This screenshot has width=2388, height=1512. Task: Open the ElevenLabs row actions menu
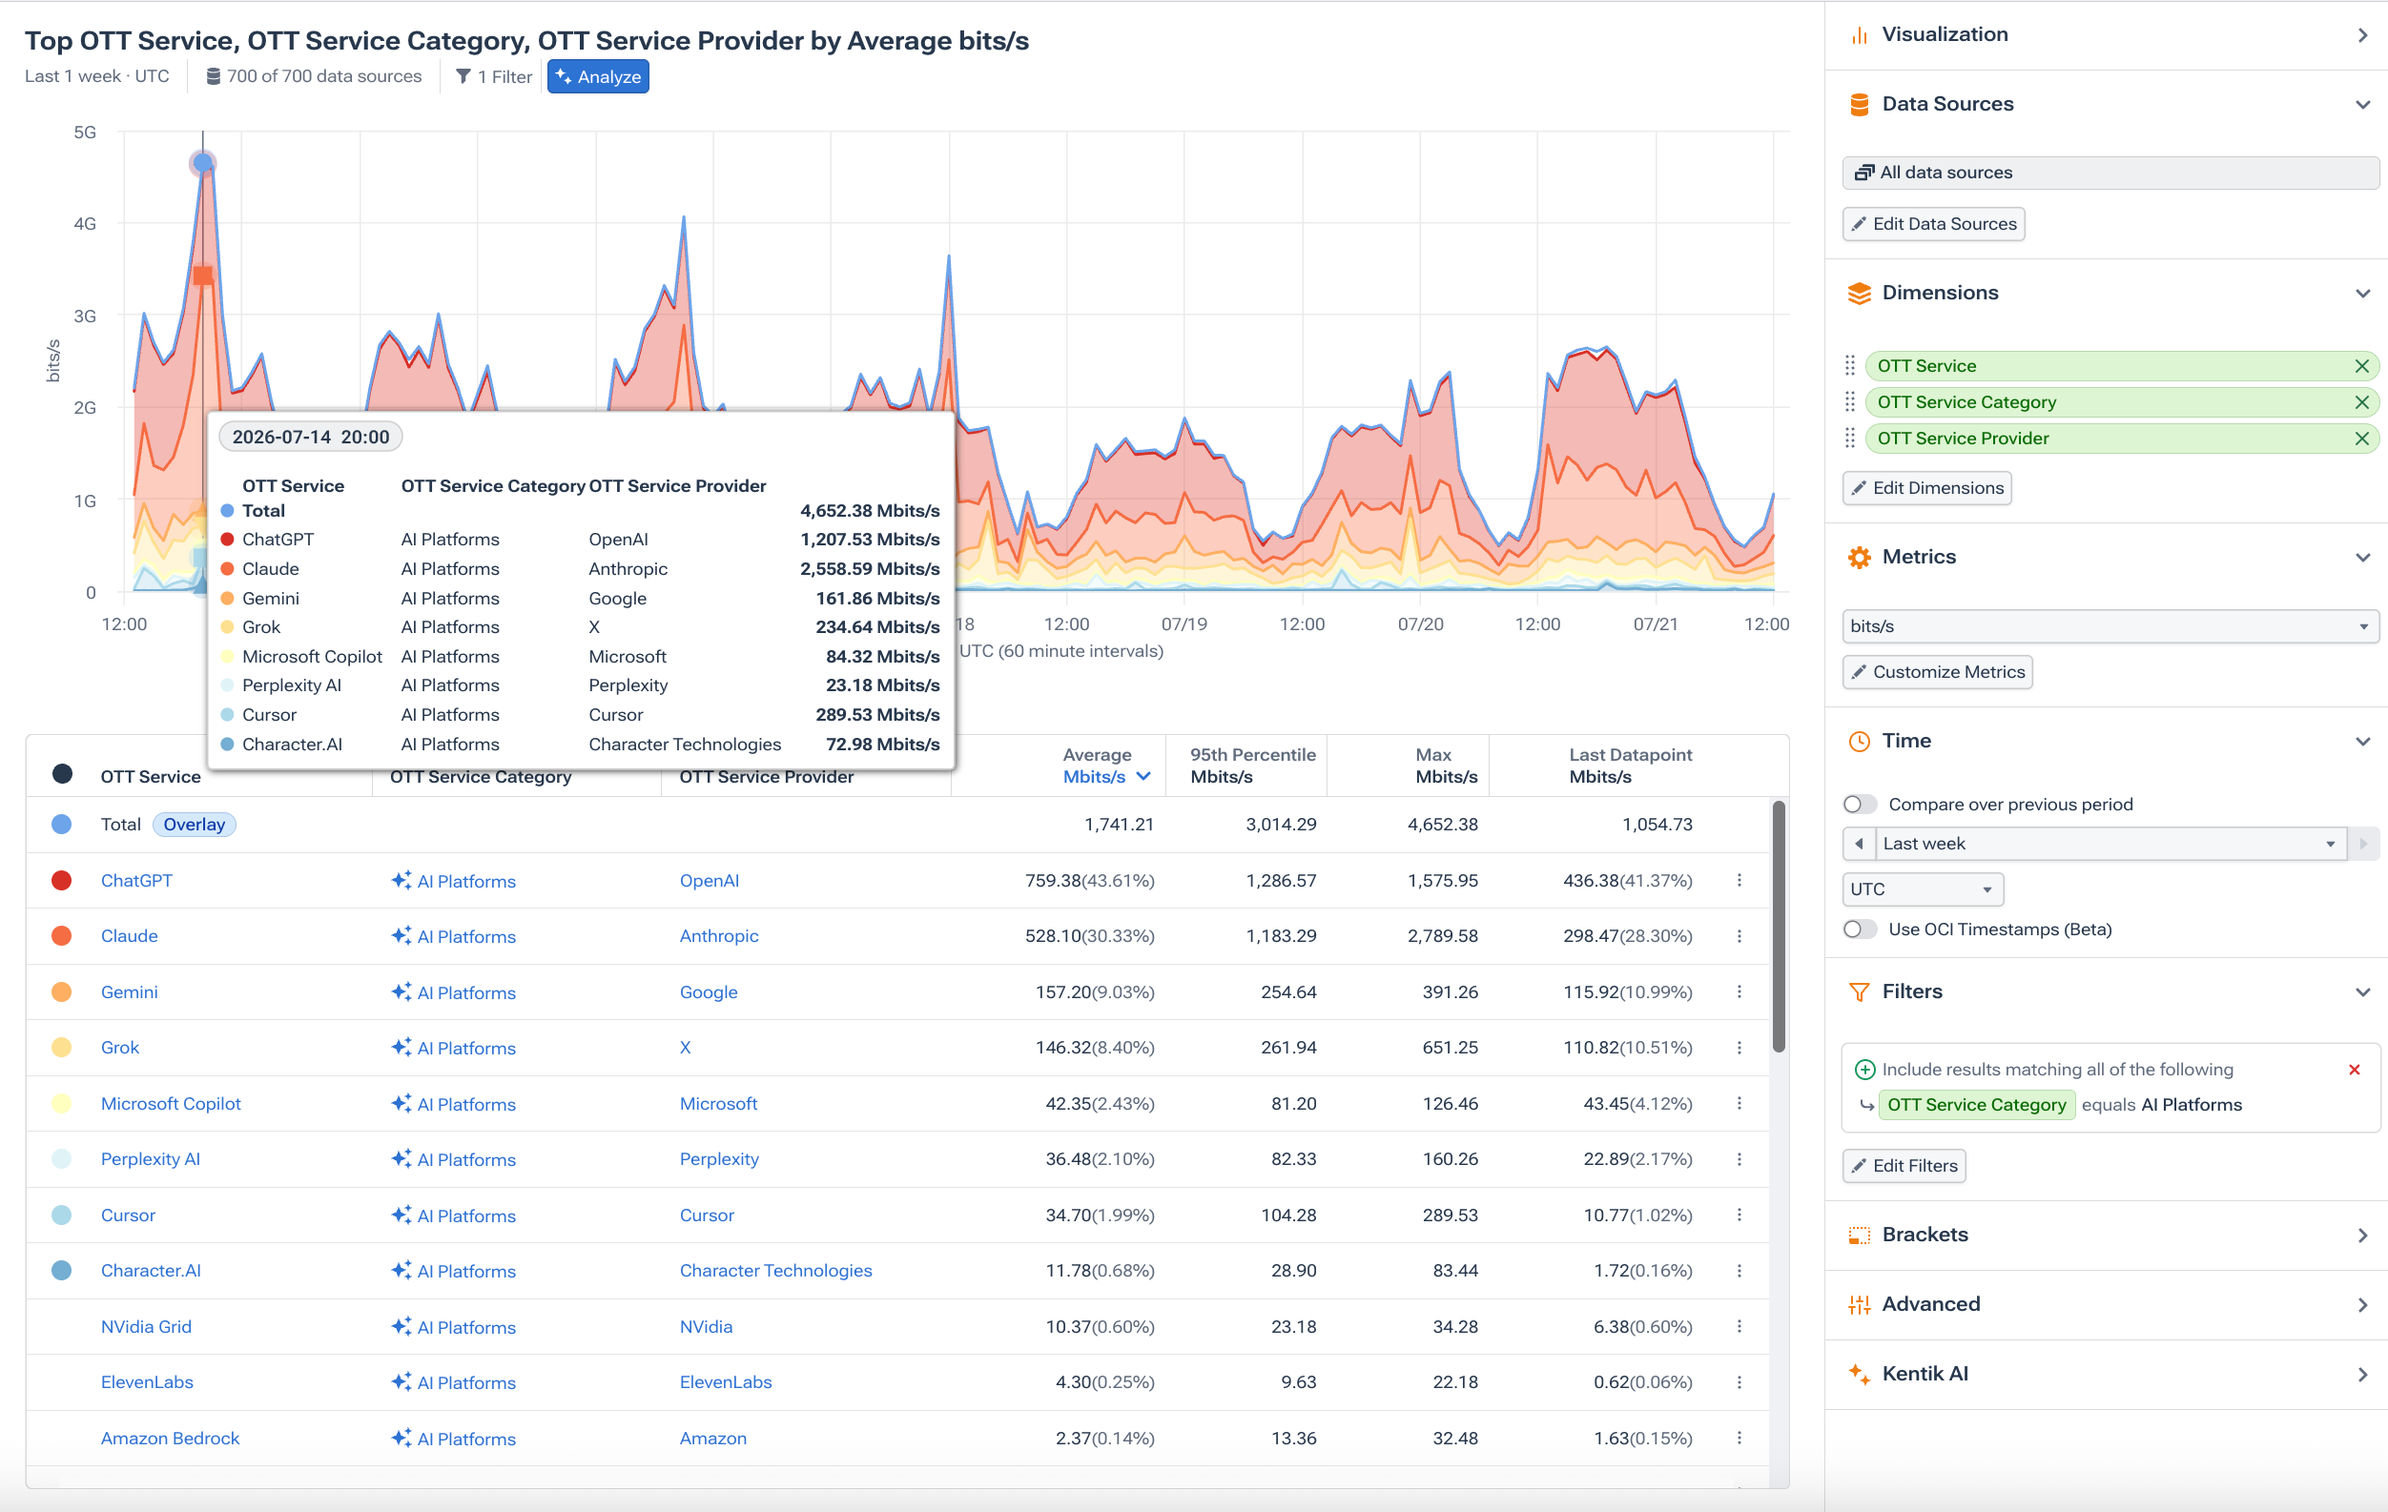(1739, 1382)
